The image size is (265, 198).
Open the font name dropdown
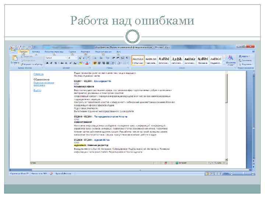point(66,58)
